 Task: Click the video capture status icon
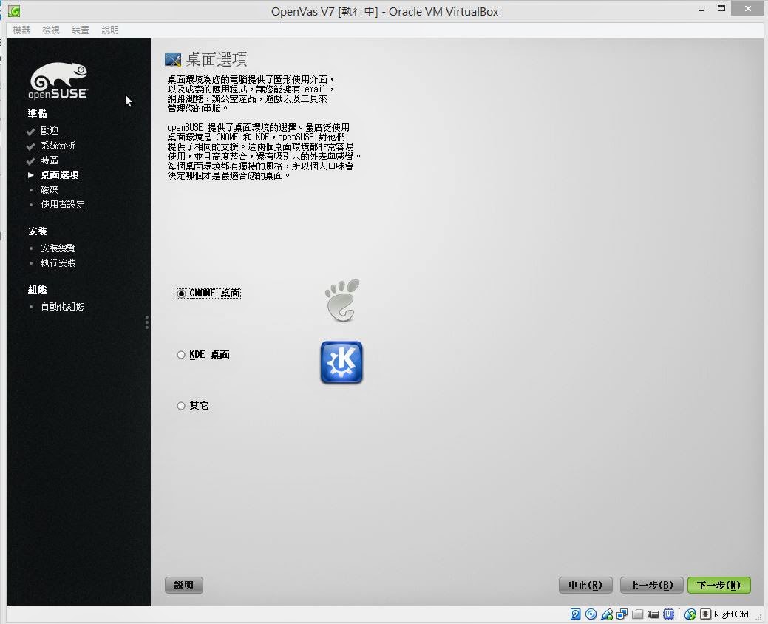click(x=653, y=614)
